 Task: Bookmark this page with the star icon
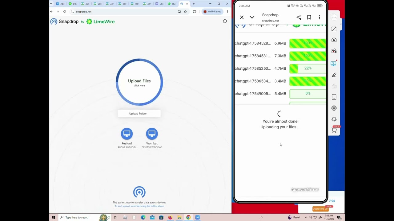coord(185,12)
